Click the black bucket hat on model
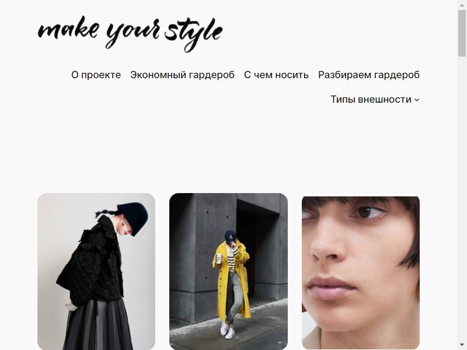Image resolution: width=467 pixels, height=350 pixels. [x=133, y=218]
